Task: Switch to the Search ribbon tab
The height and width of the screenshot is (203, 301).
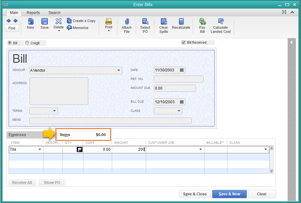Action: coord(54,13)
